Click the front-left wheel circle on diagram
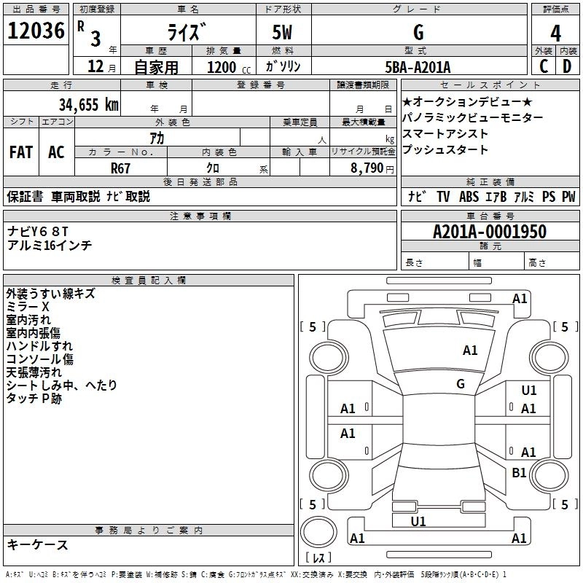583x583 pixels. [329, 358]
